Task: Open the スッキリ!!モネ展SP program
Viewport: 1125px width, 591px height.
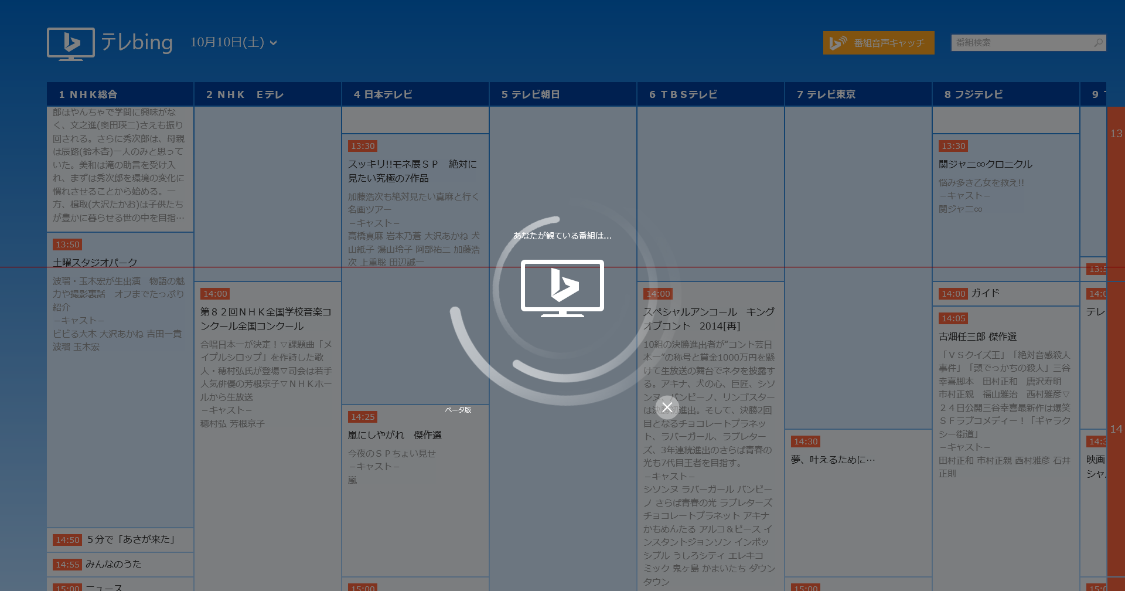Action: point(415,269)
